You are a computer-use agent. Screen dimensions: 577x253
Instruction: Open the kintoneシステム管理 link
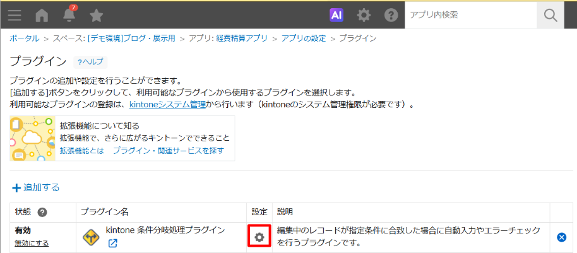[x=167, y=104]
